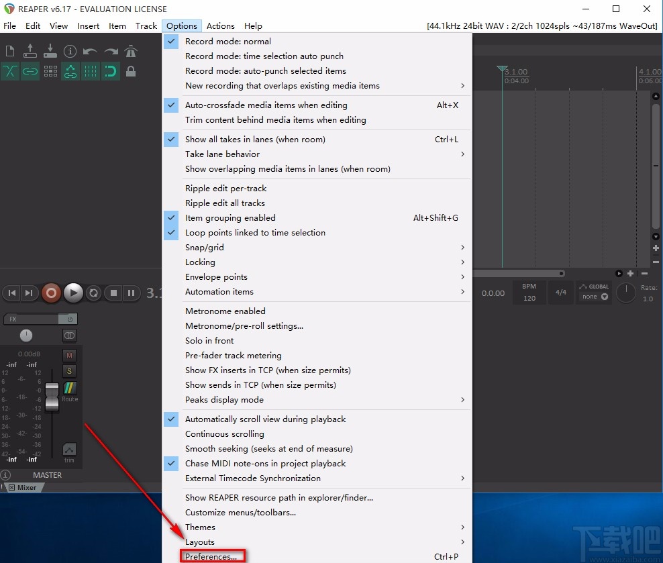The width and height of the screenshot is (663, 563).
Task: Toggle ripple editing grid icon
Action: coord(50,70)
